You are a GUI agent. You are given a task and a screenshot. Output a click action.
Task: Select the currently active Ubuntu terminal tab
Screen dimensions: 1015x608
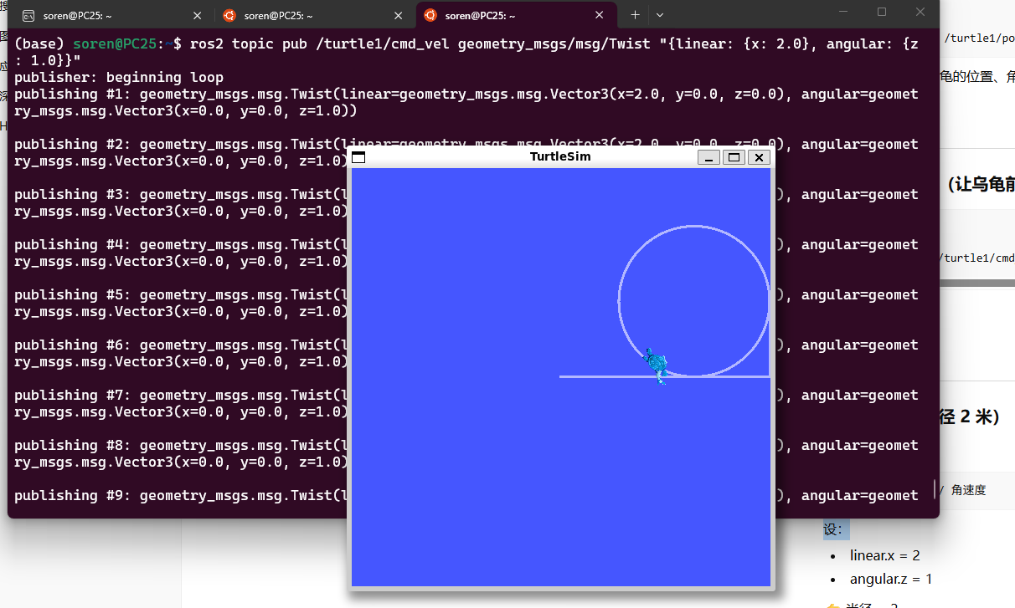coord(516,15)
